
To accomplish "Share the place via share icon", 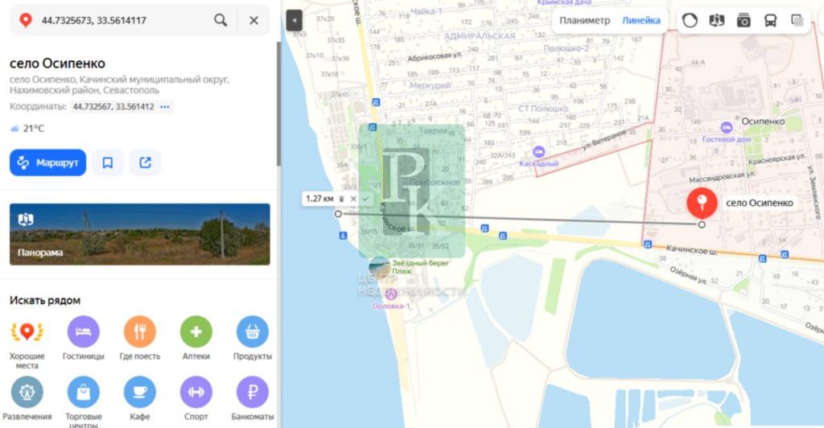I will click(x=145, y=163).
